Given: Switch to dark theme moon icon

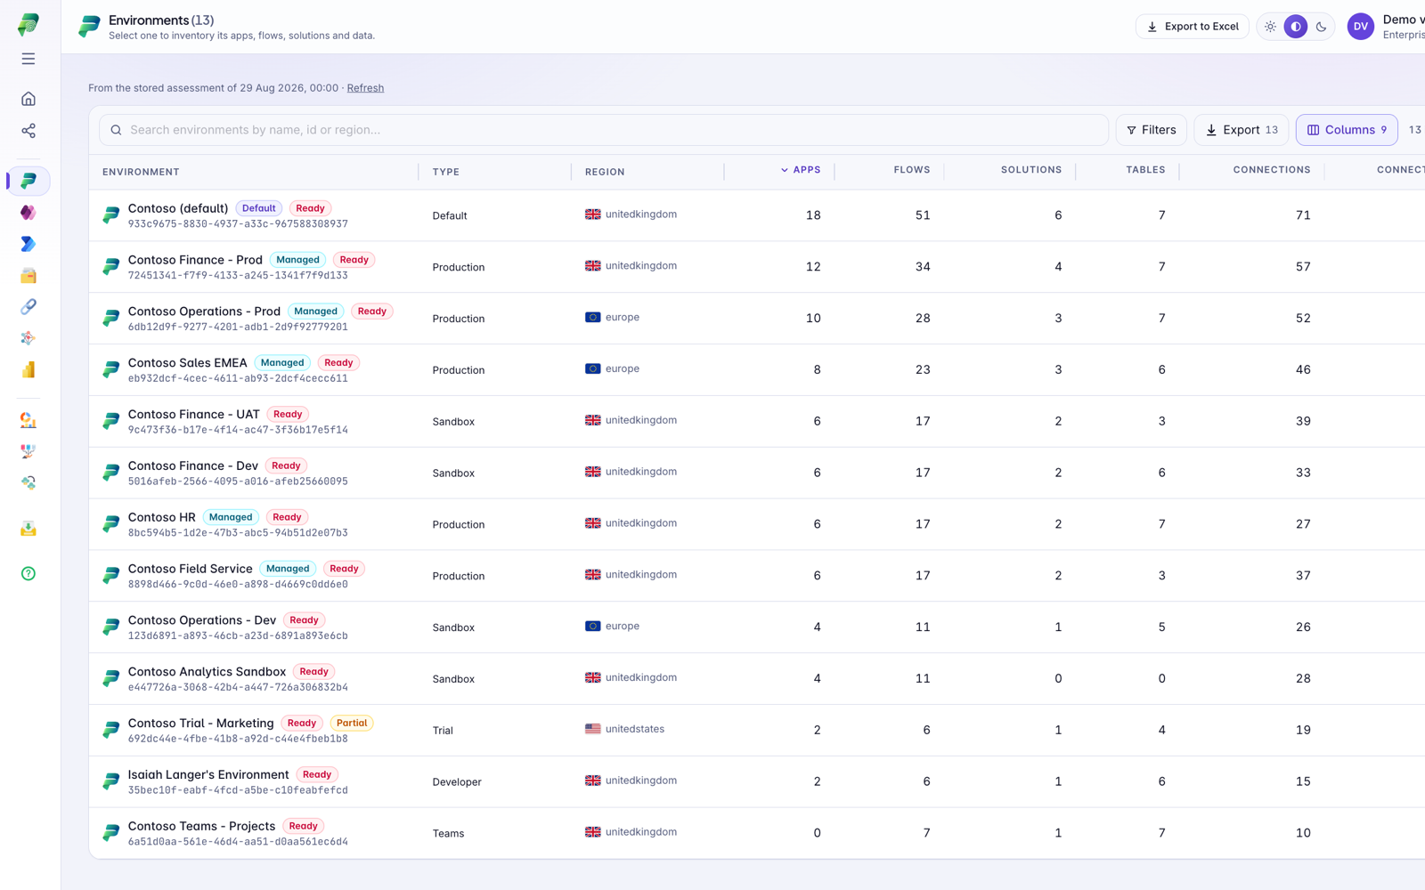Looking at the screenshot, I should pyautogui.click(x=1321, y=27).
